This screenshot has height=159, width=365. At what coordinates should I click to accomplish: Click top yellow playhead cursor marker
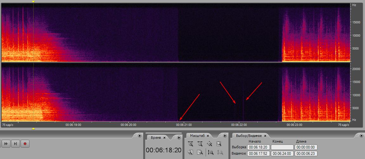tap(33, 2)
